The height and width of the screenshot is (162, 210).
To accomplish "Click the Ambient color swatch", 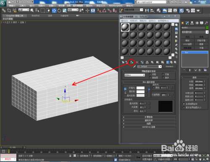I will (140, 88).
